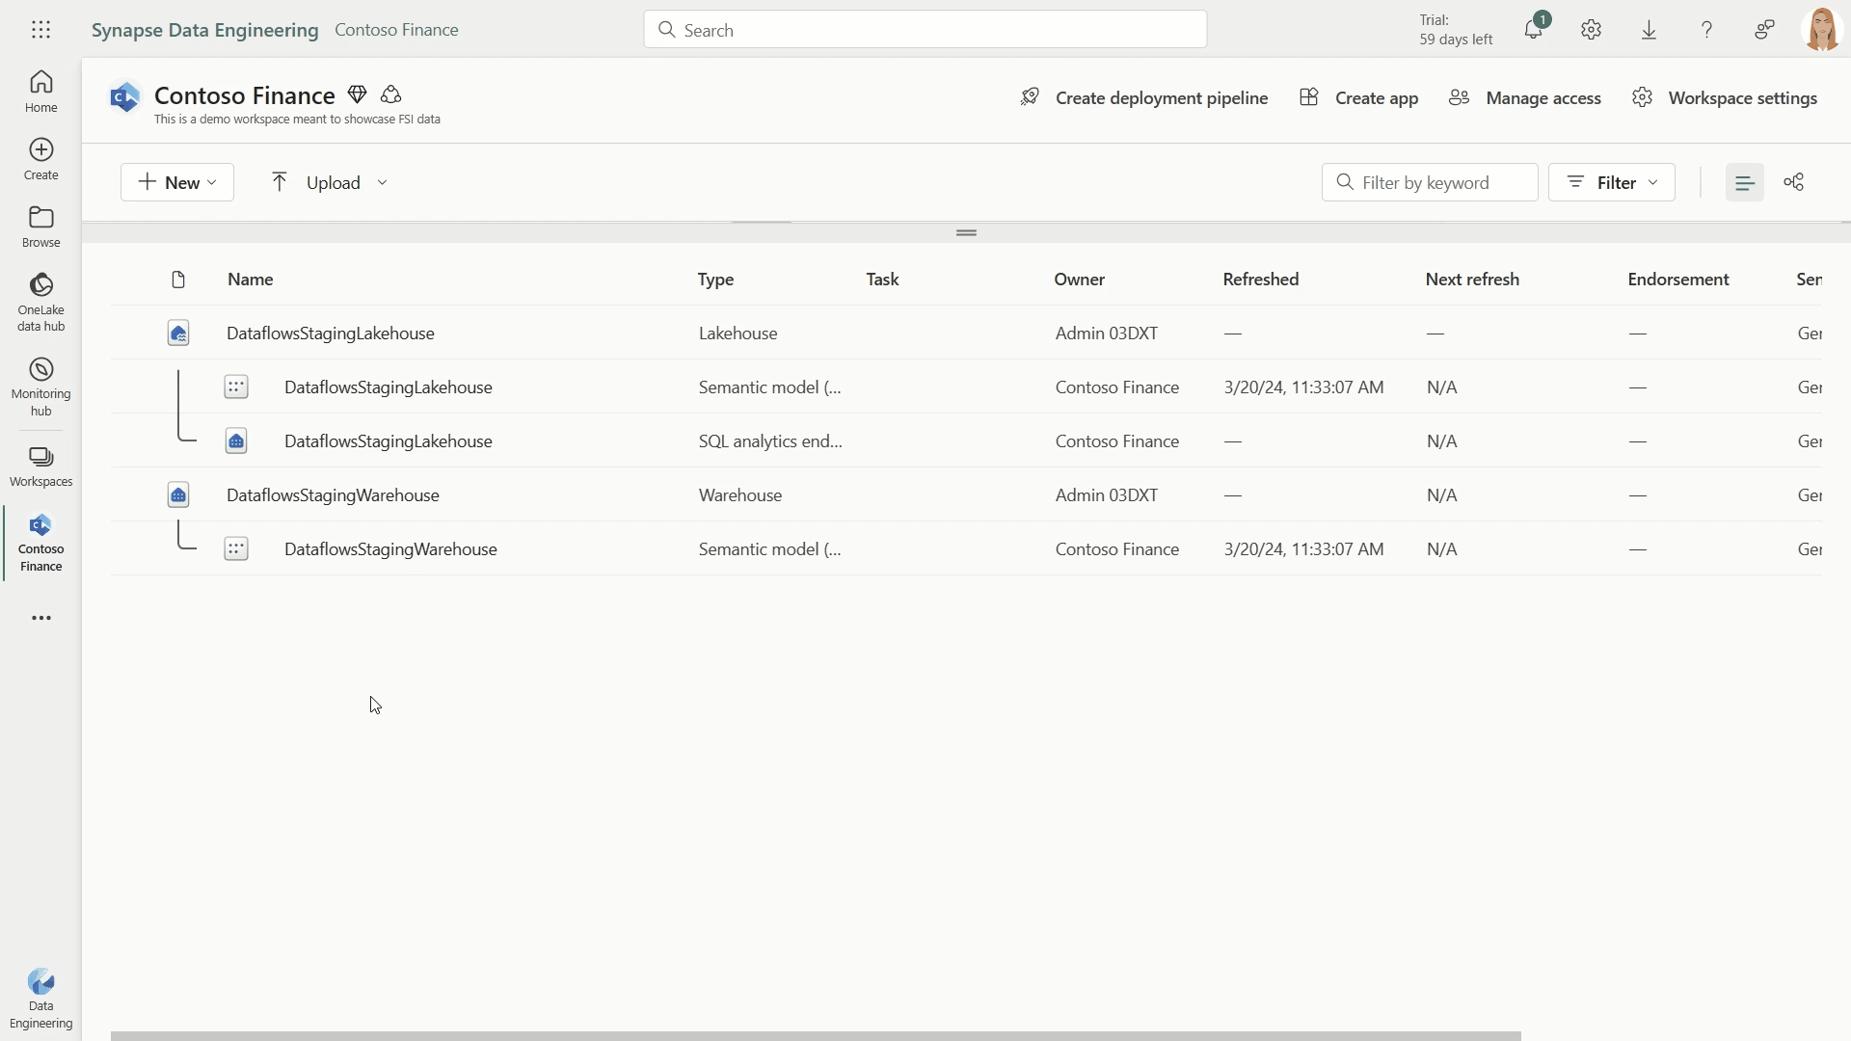Click Create app button

(x=1359, y=98)
